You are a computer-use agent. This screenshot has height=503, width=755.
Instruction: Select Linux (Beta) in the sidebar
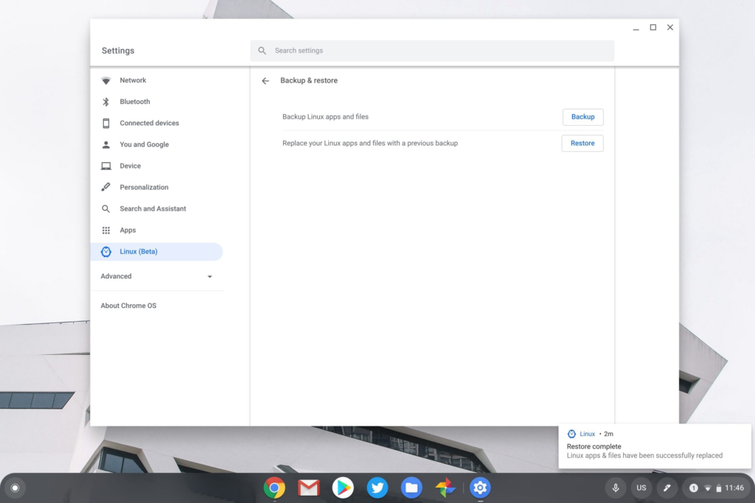[x=157, y=252]
